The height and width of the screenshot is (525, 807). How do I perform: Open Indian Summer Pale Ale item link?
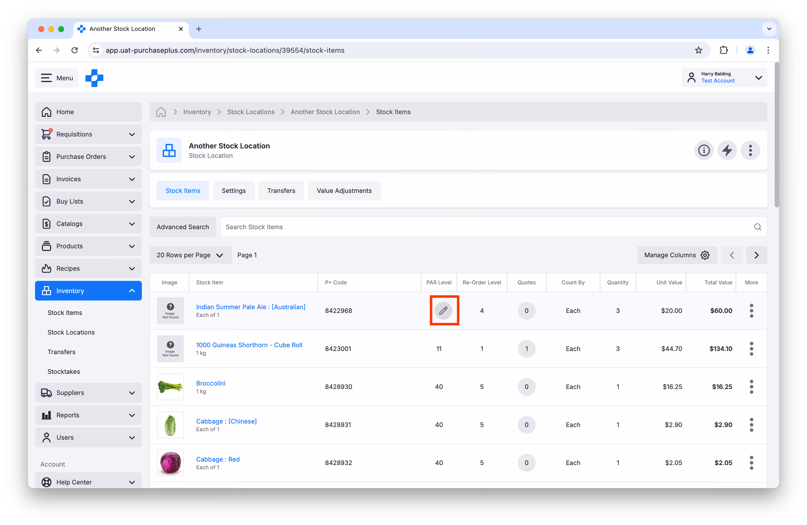[250, 307]
